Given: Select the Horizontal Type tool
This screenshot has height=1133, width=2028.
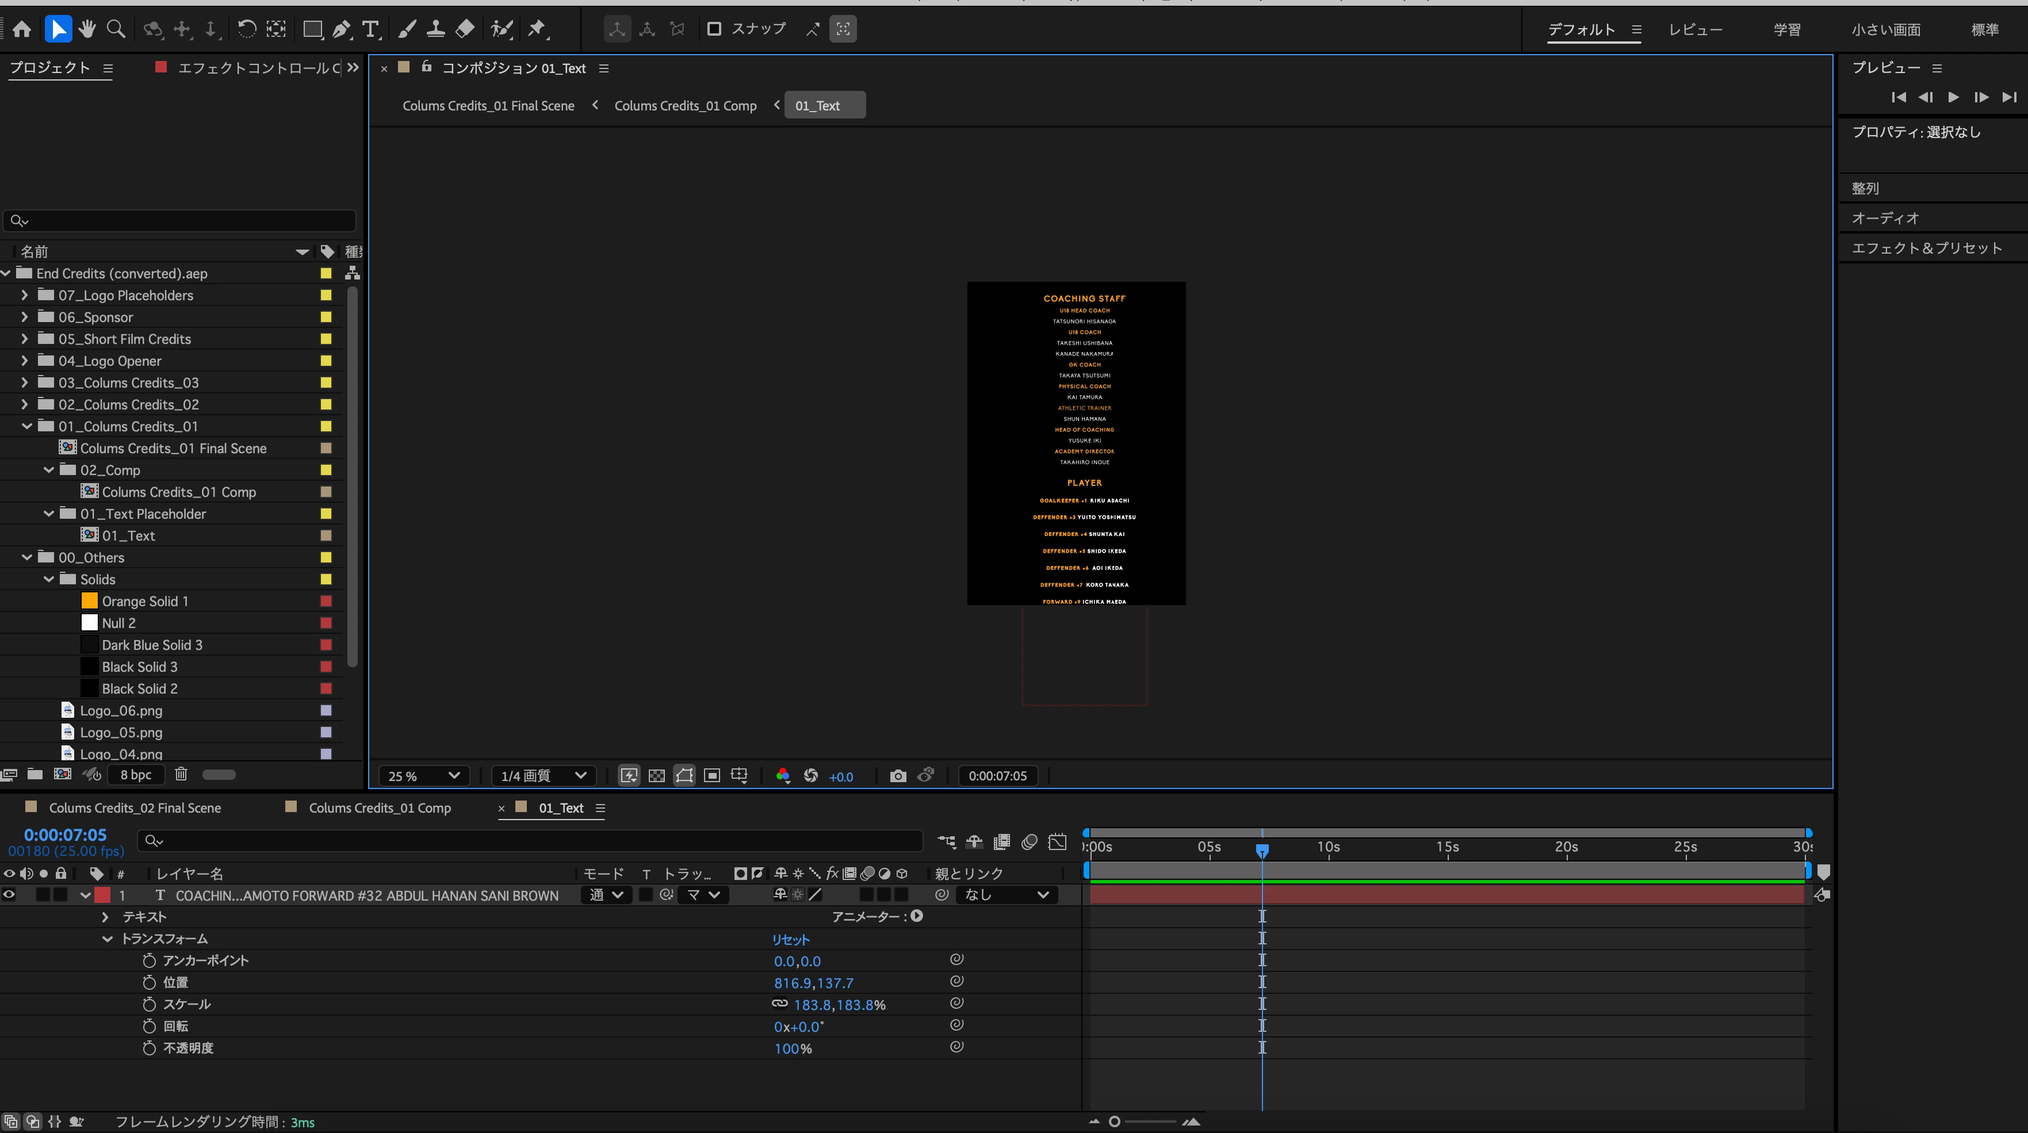Looking at the screenshot, I should coord(370,29).
